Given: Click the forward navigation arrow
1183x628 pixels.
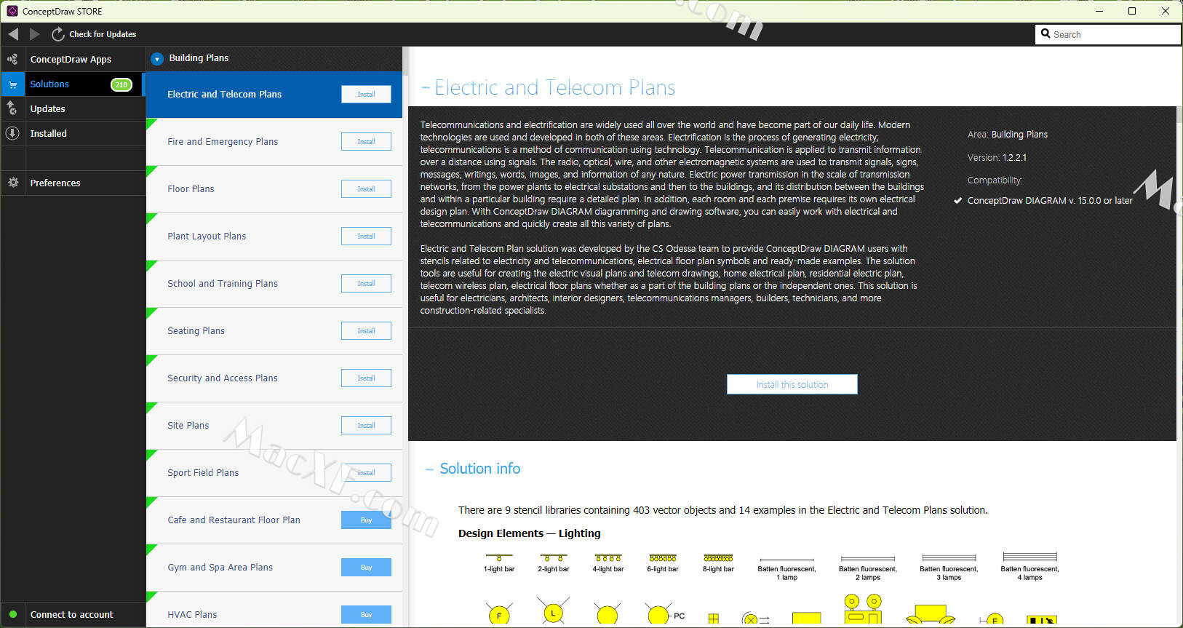Looking at the screenshot, I should pos(34,34).
